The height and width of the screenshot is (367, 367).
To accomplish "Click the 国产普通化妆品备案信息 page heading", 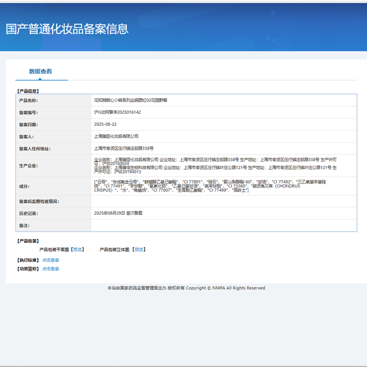I will [x=67, y=29].
